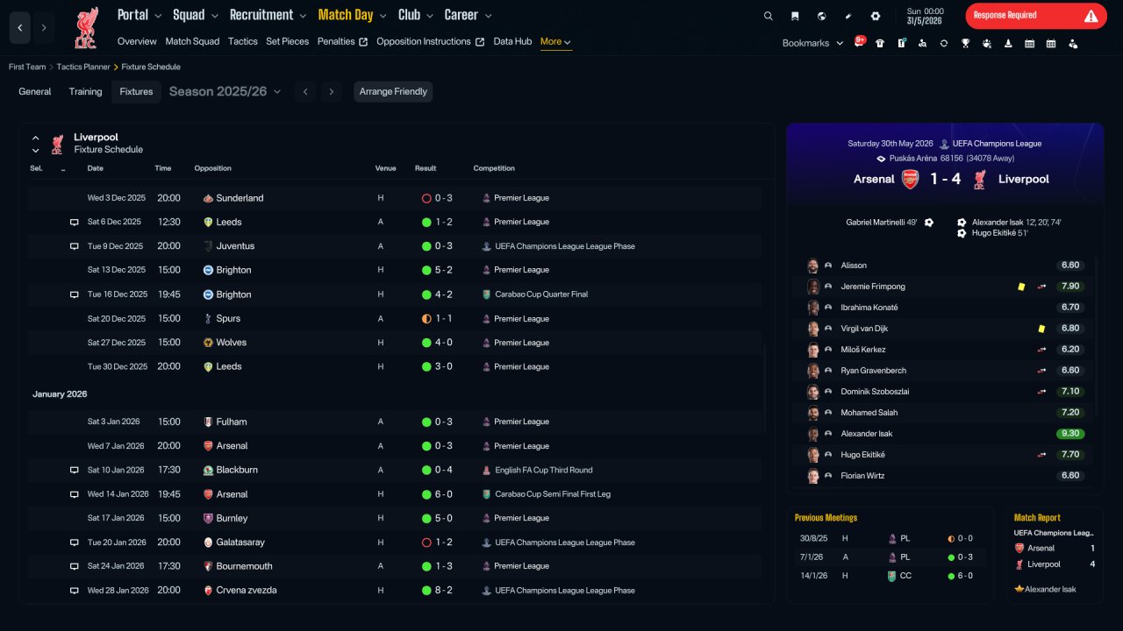The image size is (1123, 631).
Task: Click Virgil van Dijk's yellow card icon
Action: coord(1041,329)
